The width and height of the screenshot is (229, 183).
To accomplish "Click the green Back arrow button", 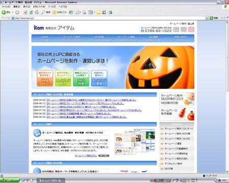I will 4,12.
